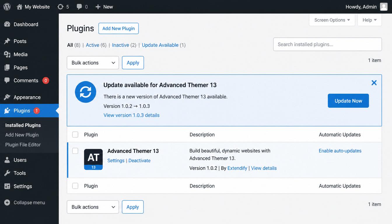Click the Plugins page heading
The height and width of the screenshot is (224, 392).
(x=80, y=28)
